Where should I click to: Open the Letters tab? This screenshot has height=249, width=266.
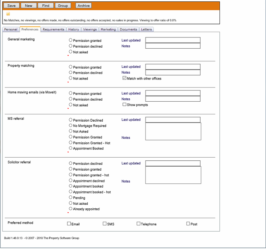coord(146,29)
